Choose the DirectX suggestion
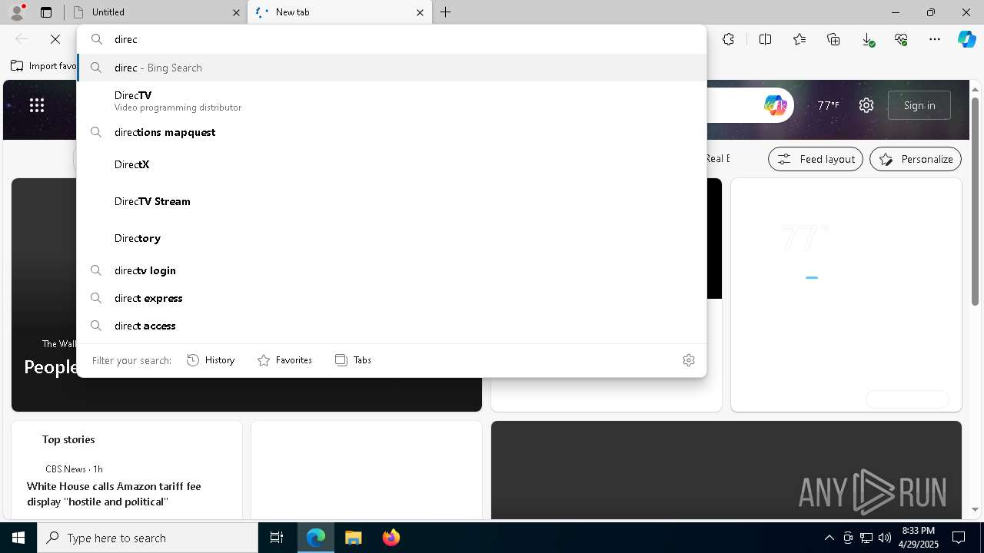This screenshot has width=984, height=553. click(x=392, y=164)
